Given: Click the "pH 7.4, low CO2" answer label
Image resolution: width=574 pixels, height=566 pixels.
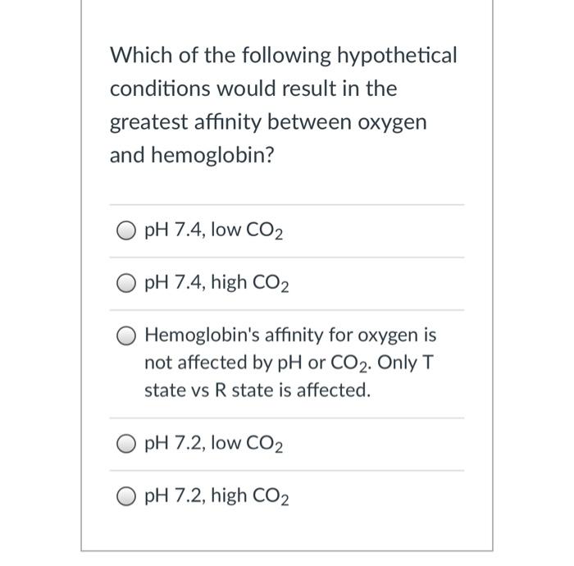Looking at the screenshot, I should pos(214,231).
